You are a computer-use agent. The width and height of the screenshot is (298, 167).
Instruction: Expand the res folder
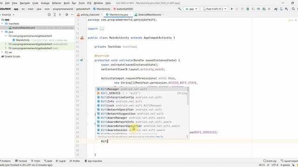coord(2,52)
